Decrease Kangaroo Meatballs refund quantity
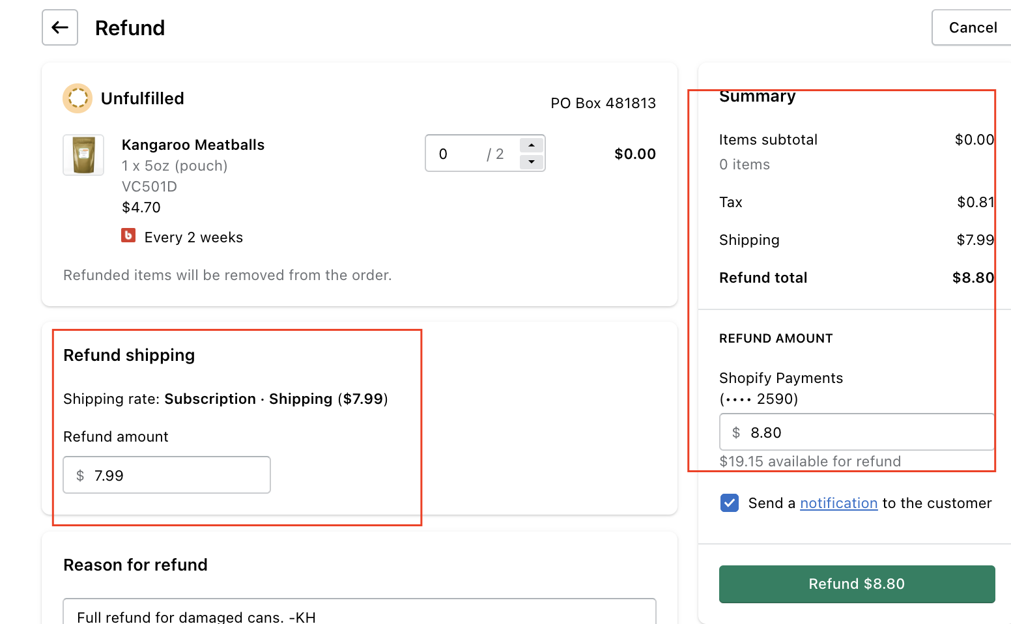Screen dimensions: 1011x624 [532, 162]
